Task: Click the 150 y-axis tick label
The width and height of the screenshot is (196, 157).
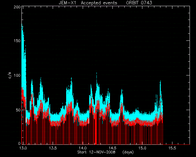Action: [17, 41]
